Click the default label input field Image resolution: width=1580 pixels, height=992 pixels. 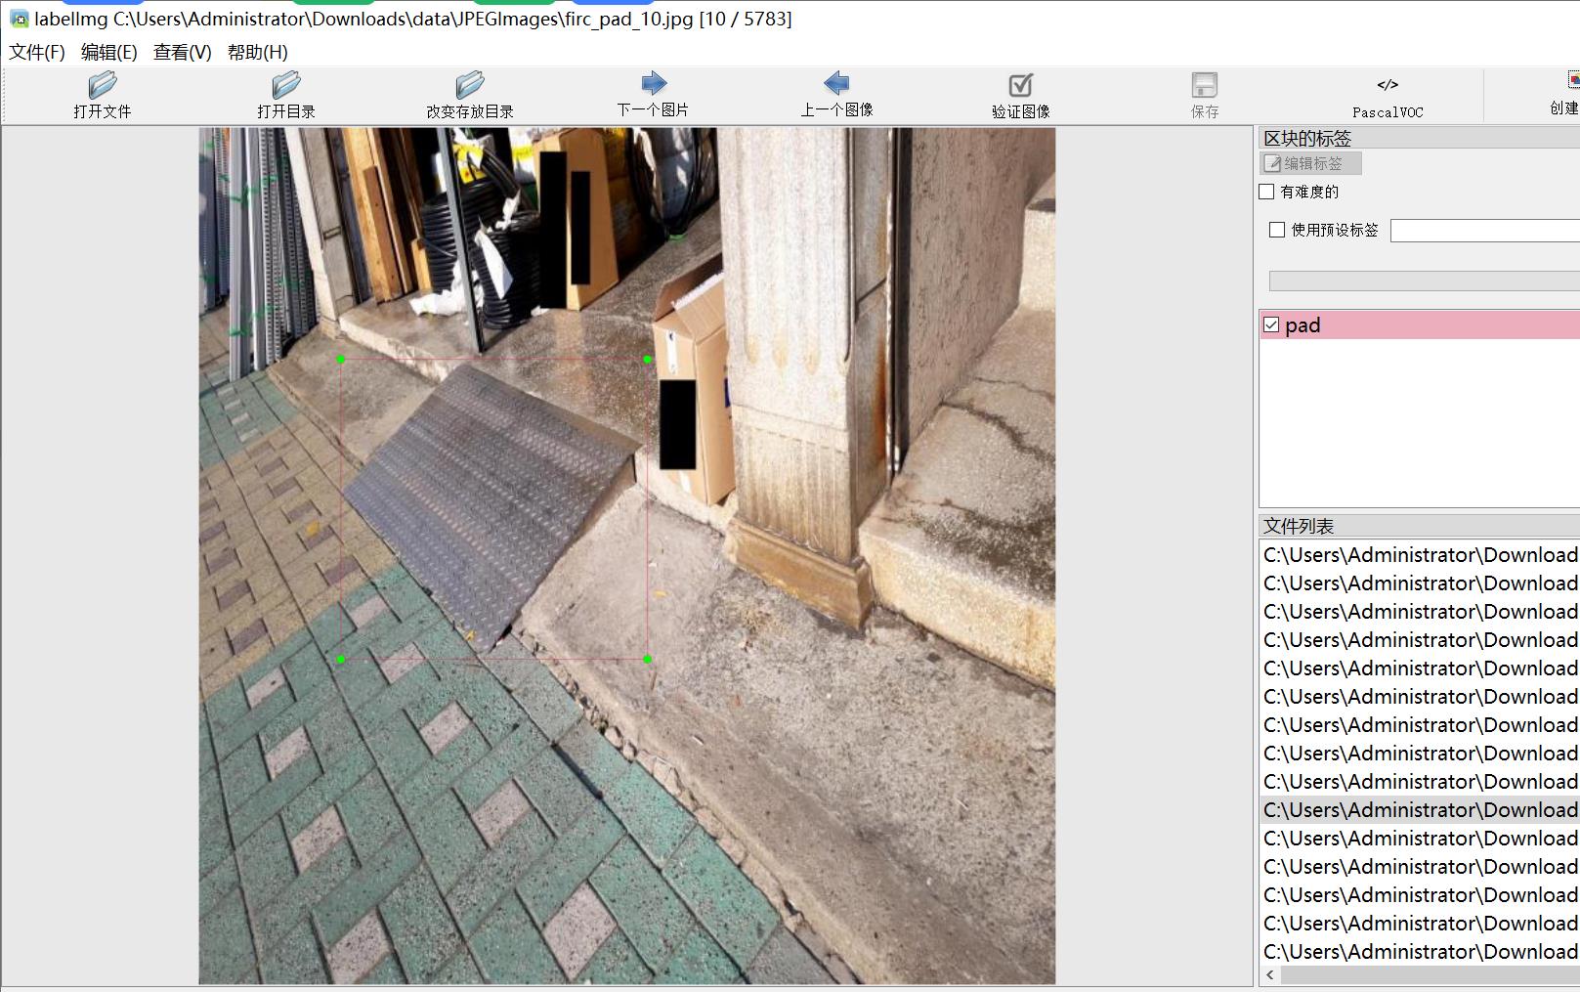(1485, 231)
